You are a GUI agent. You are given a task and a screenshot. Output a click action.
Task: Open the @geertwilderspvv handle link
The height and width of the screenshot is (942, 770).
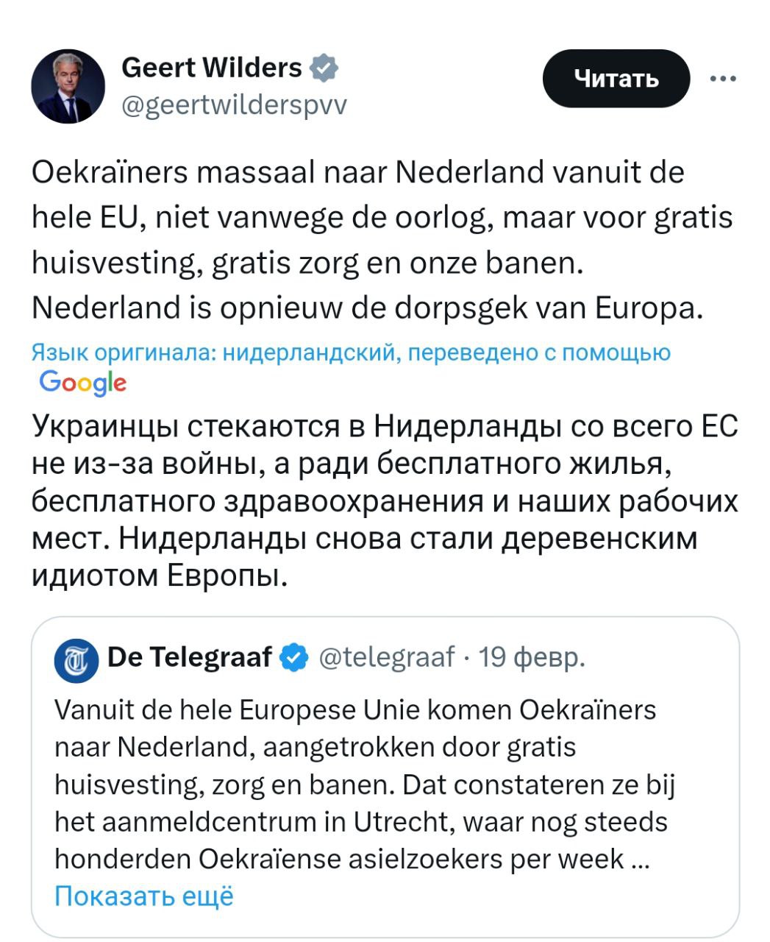(233, 106)
